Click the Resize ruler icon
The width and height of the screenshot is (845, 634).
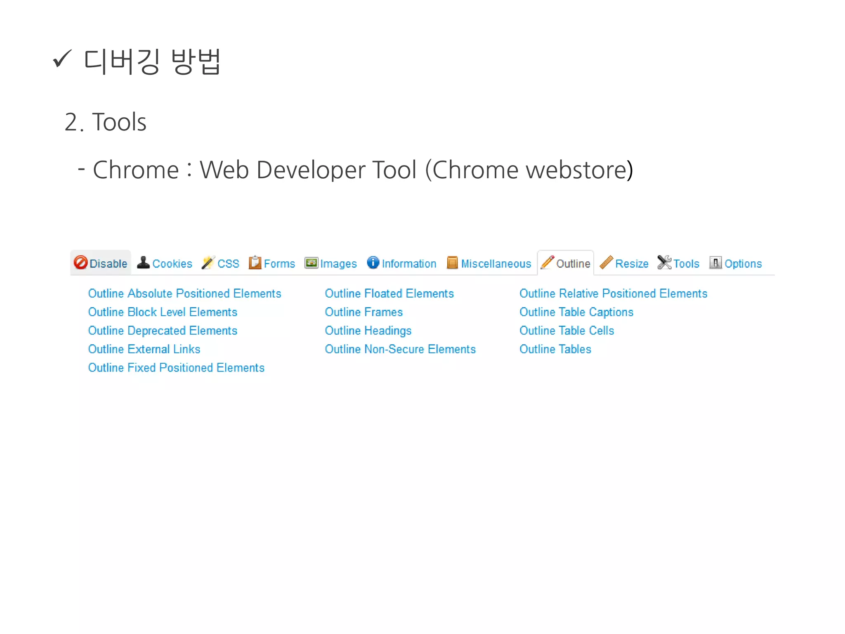[606, 262]
